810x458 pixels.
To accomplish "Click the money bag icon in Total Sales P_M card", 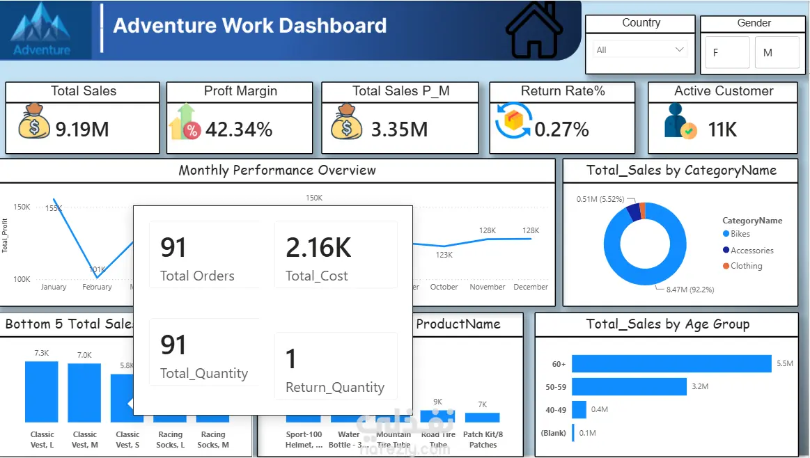I will click(346, 121).
